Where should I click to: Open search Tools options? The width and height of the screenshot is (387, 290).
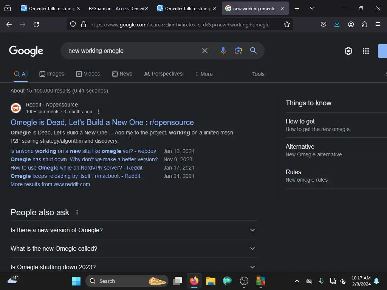(258, 74)
